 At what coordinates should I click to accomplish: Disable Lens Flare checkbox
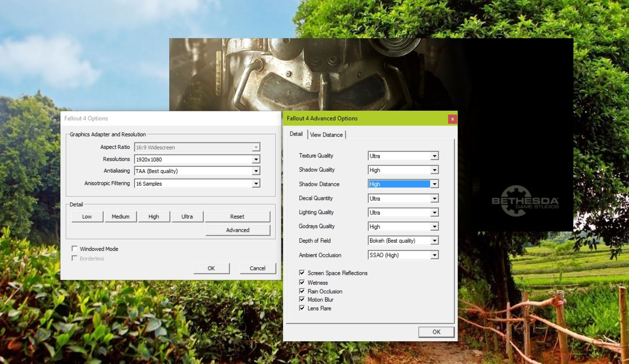click(302, 308)
